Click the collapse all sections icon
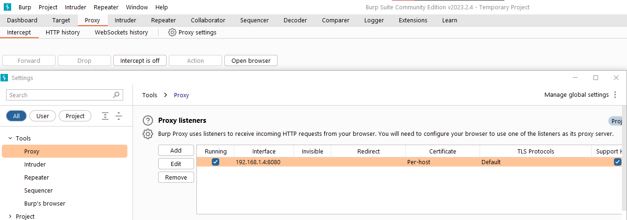The height and width of the screenshot is (220, 627). point(118,116)
